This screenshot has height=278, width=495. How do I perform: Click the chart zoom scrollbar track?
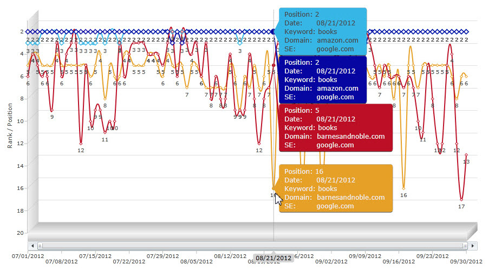[252, 246]
